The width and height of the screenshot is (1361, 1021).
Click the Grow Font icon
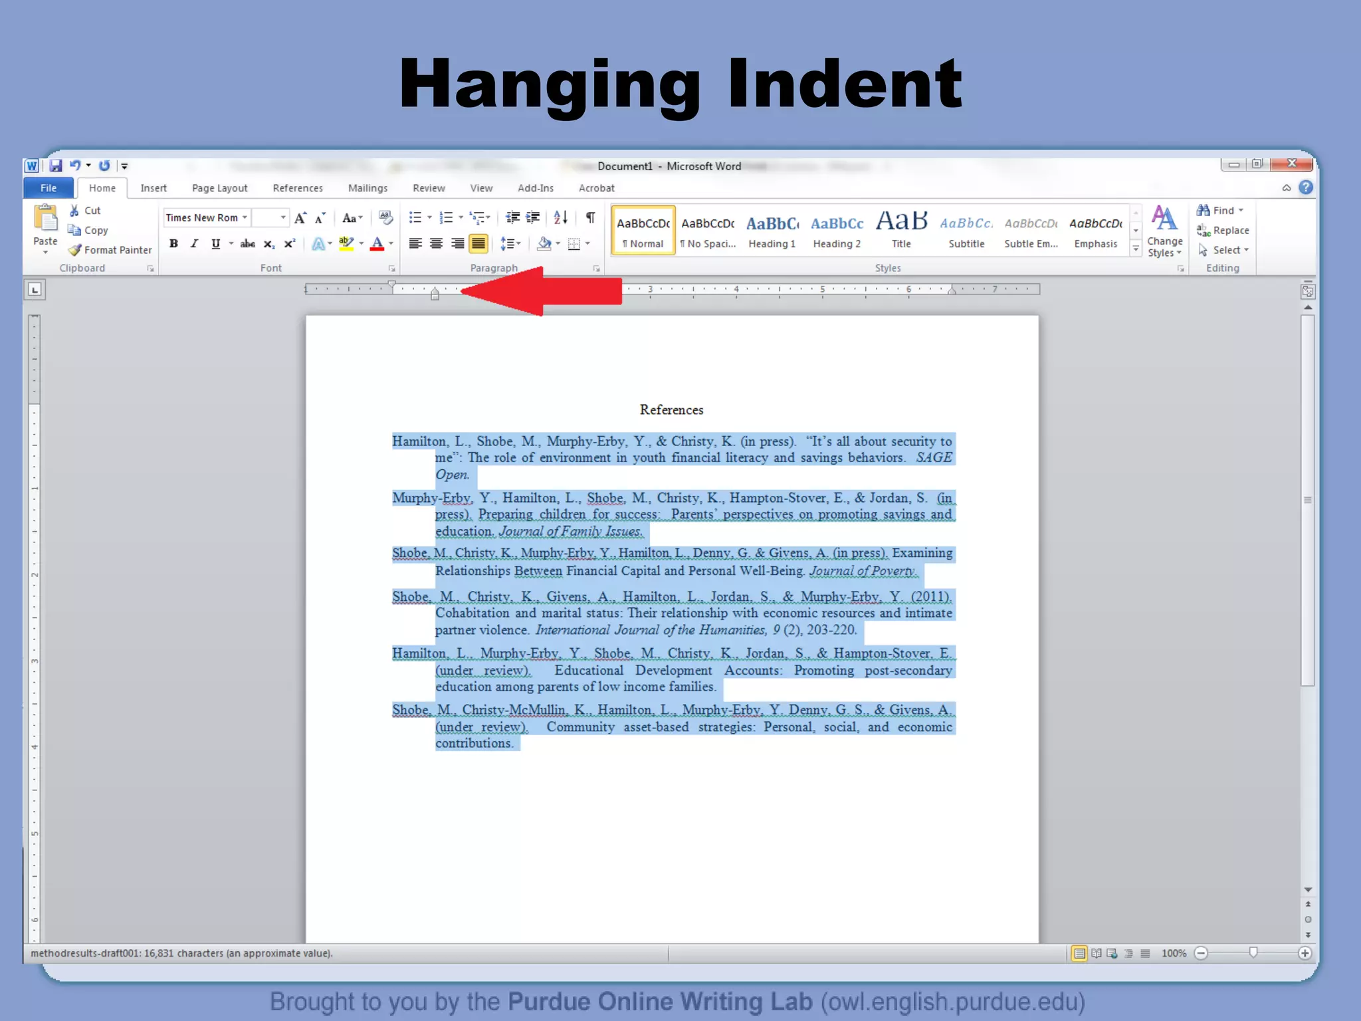300,218
